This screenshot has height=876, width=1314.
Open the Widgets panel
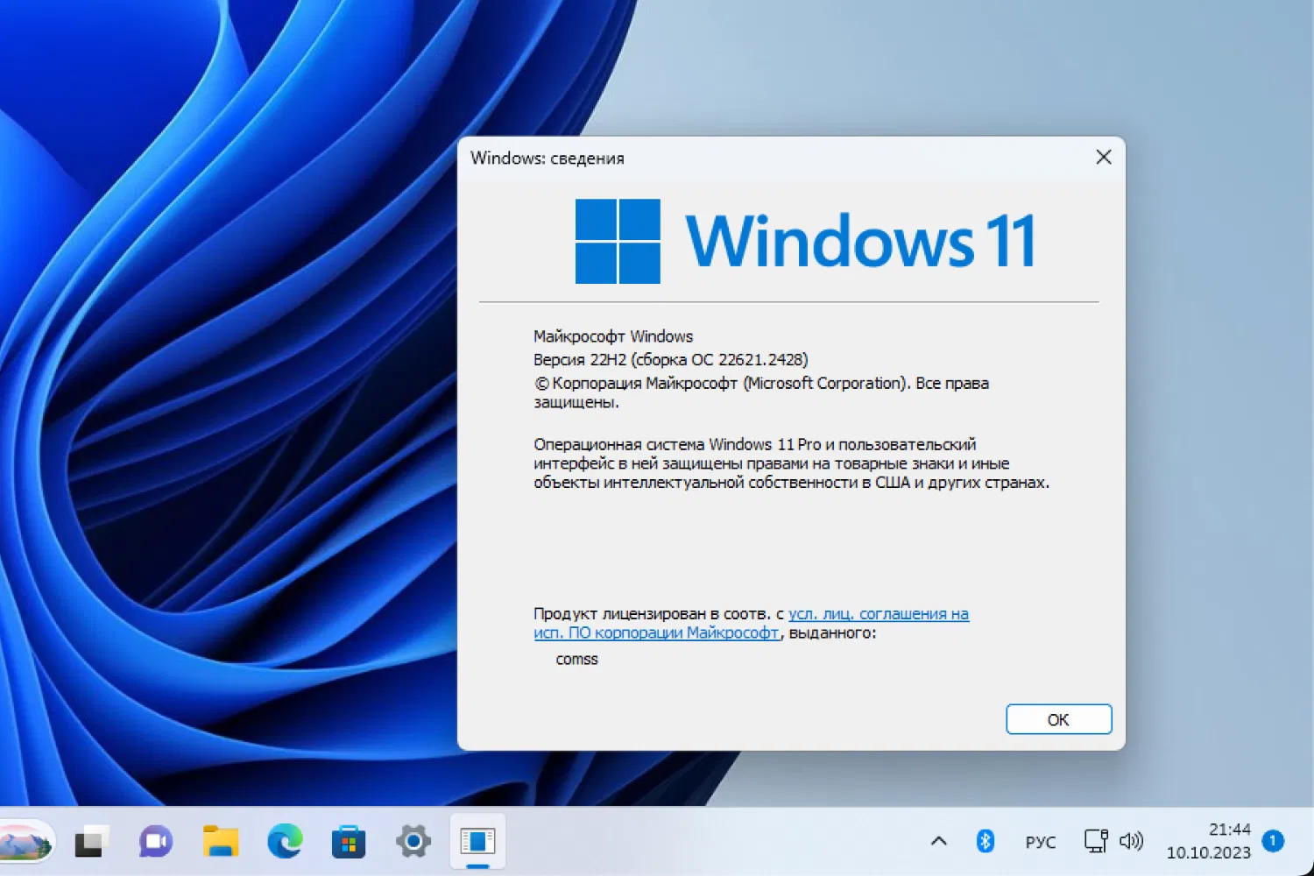pyautogui.click(x=22, y=841)
